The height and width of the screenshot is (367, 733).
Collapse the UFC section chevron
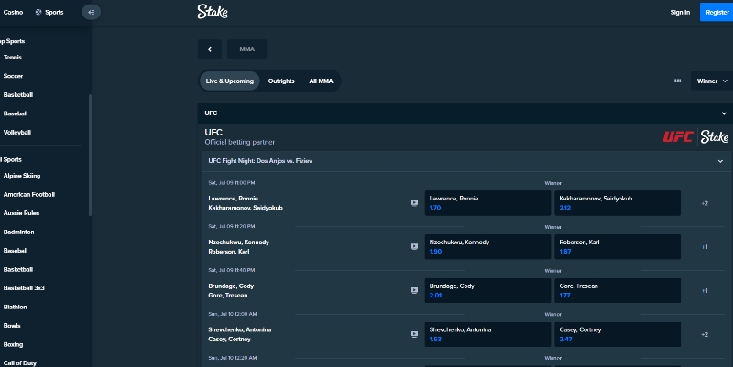click(x=724, y=113)
